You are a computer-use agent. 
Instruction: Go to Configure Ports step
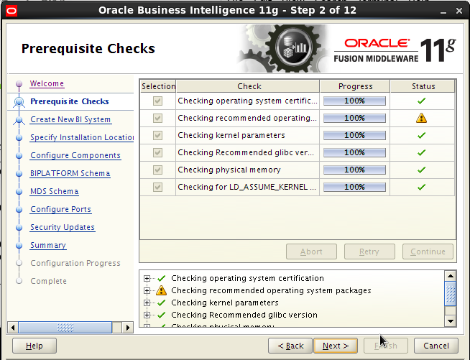coord(61,210)
